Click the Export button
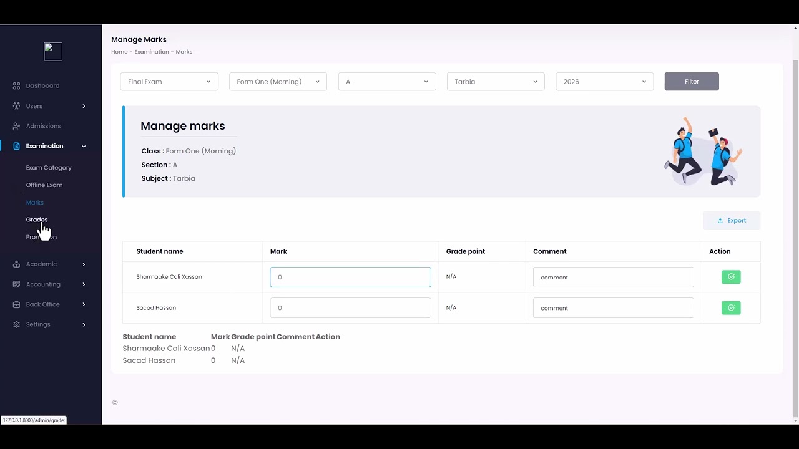Image resolution: width=799 pixels, height=449 pixels. coord(732,221)
